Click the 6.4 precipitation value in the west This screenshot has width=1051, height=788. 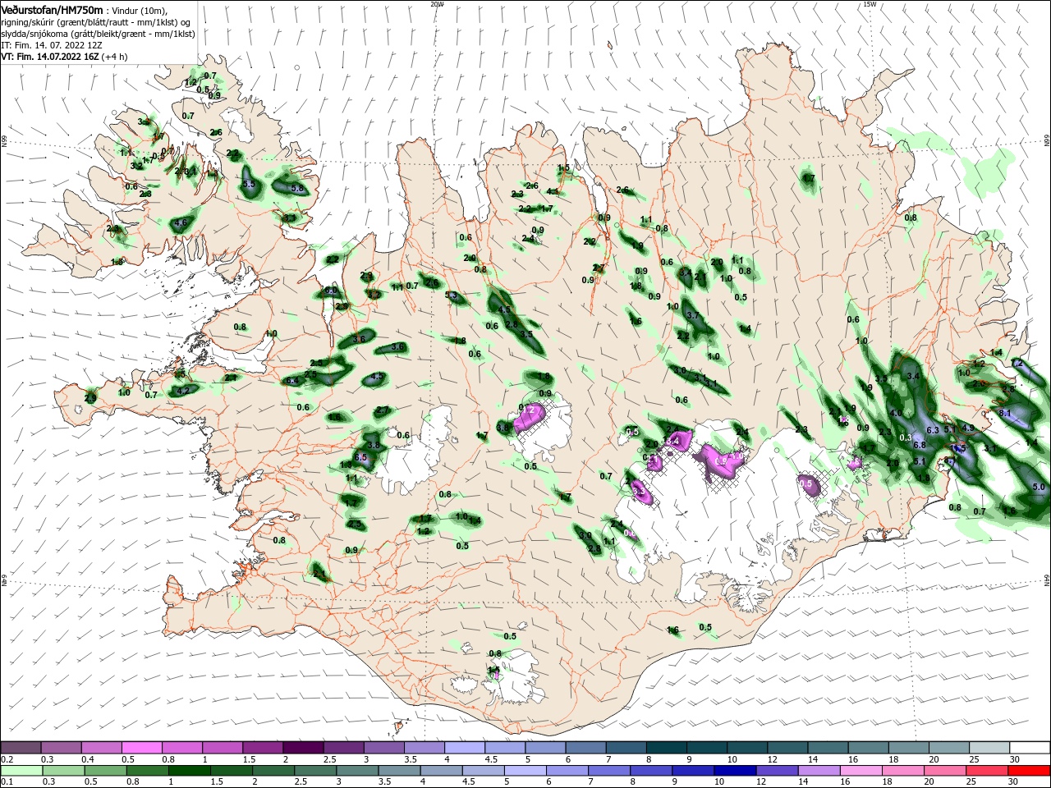[291, 381]
